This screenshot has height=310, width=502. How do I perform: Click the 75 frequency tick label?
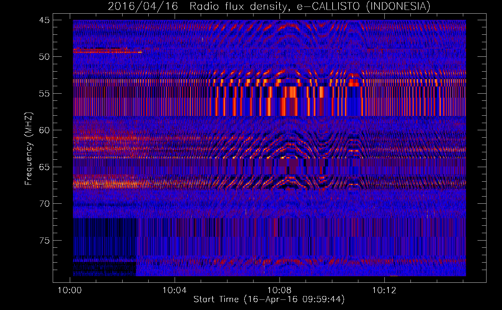(x=44, y=241)
